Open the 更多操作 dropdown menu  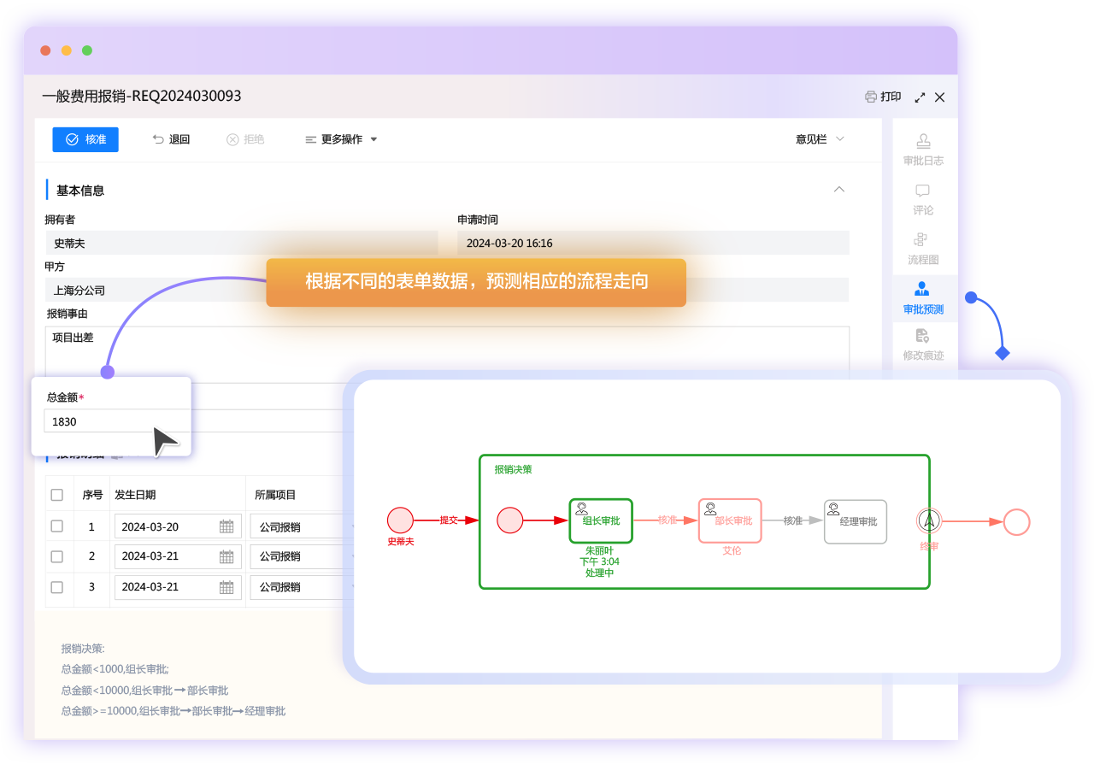tap(339, 139)
